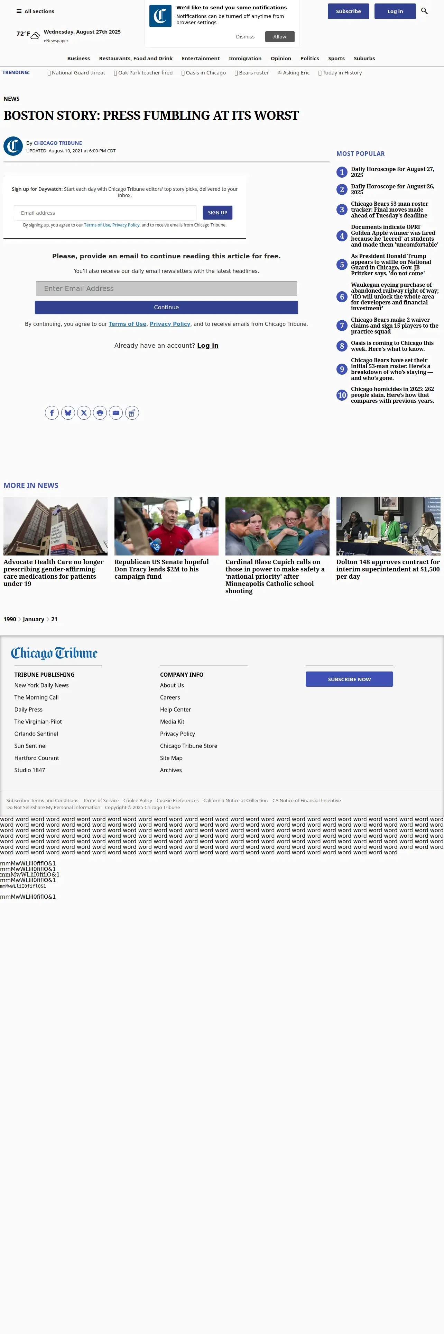Click the Daywatch SIGN UP button
444x1334 pixels.
tap(218, 212)
